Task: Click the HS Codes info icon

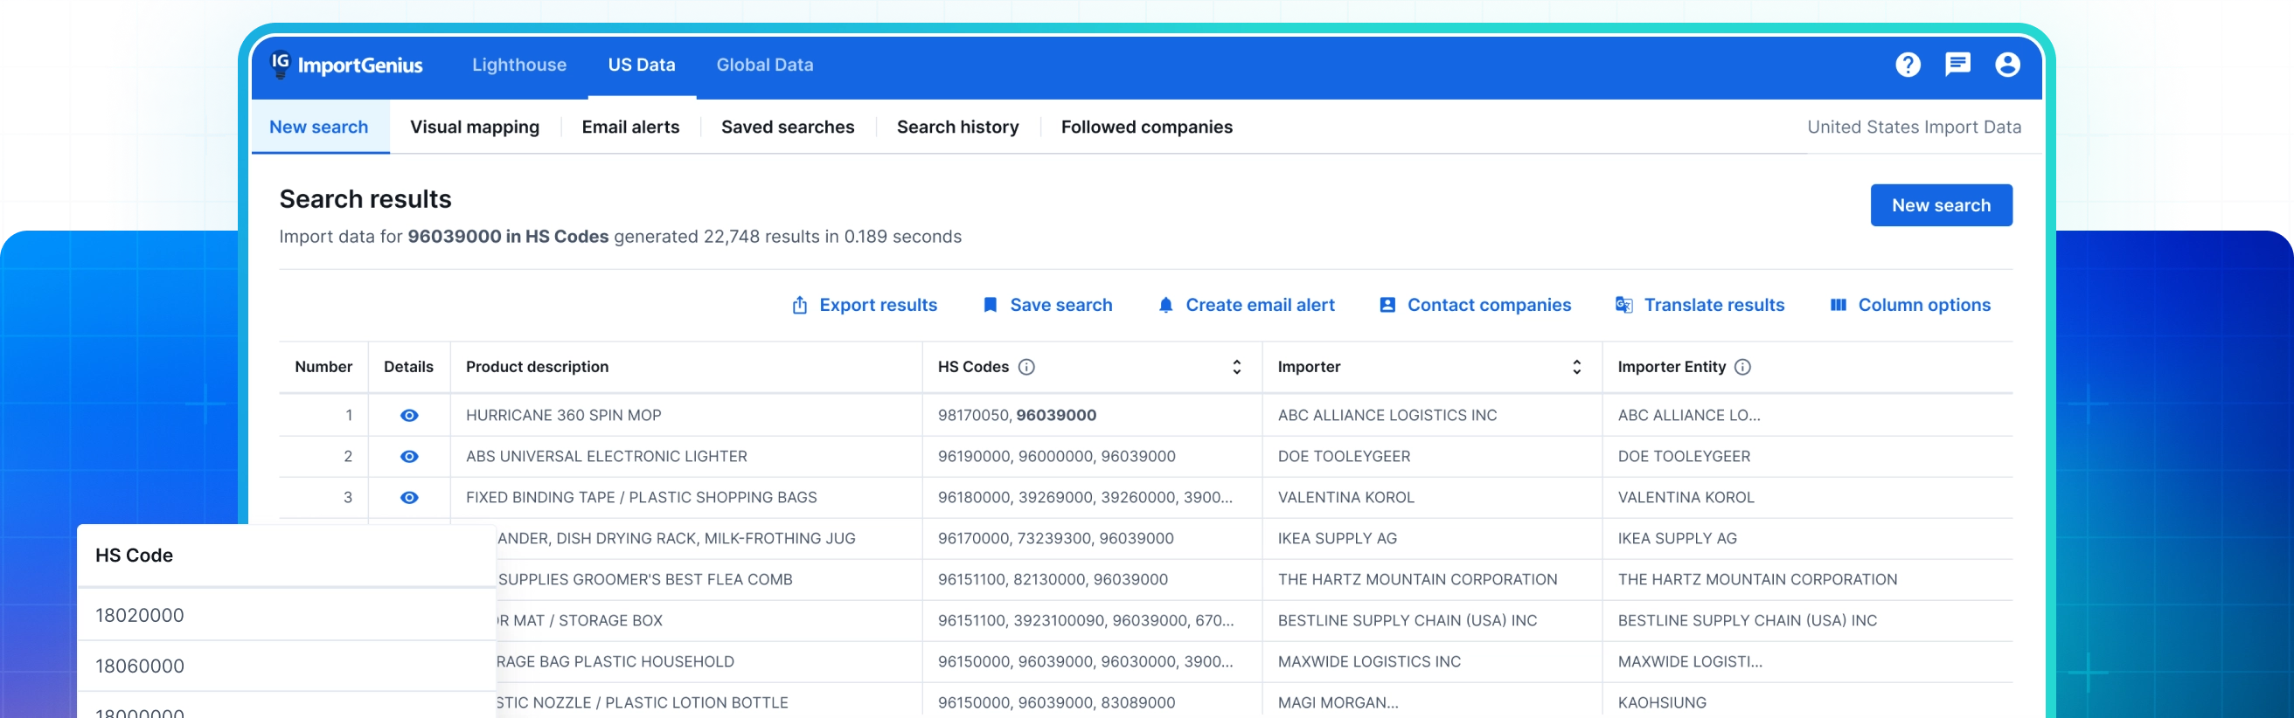Action: pos(1026,368)
